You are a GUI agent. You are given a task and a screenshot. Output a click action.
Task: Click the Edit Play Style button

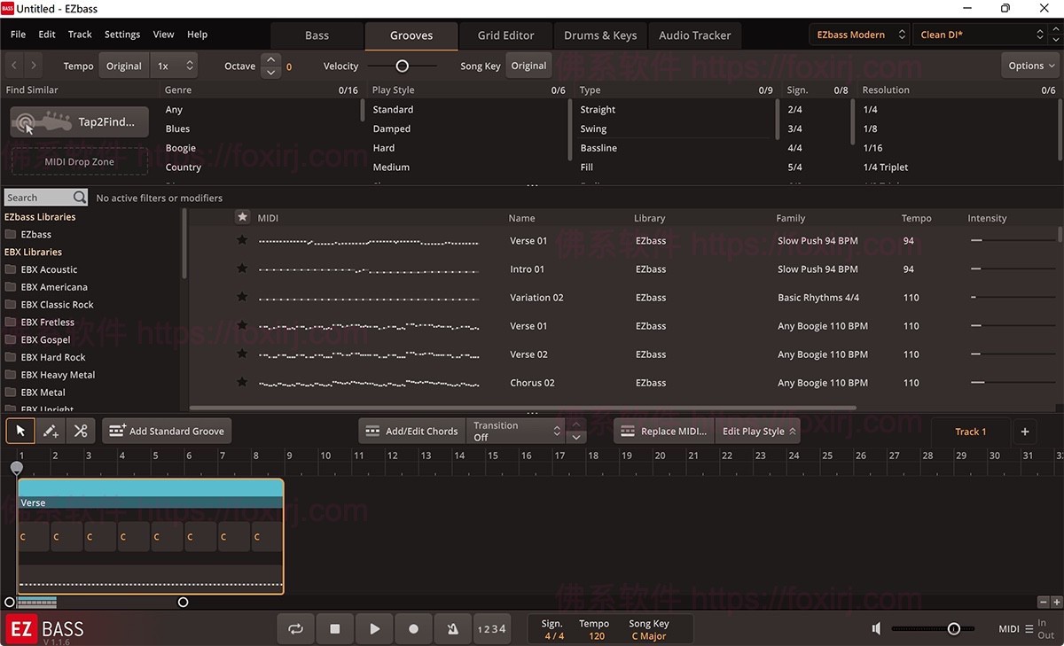(x=757, y=431)
